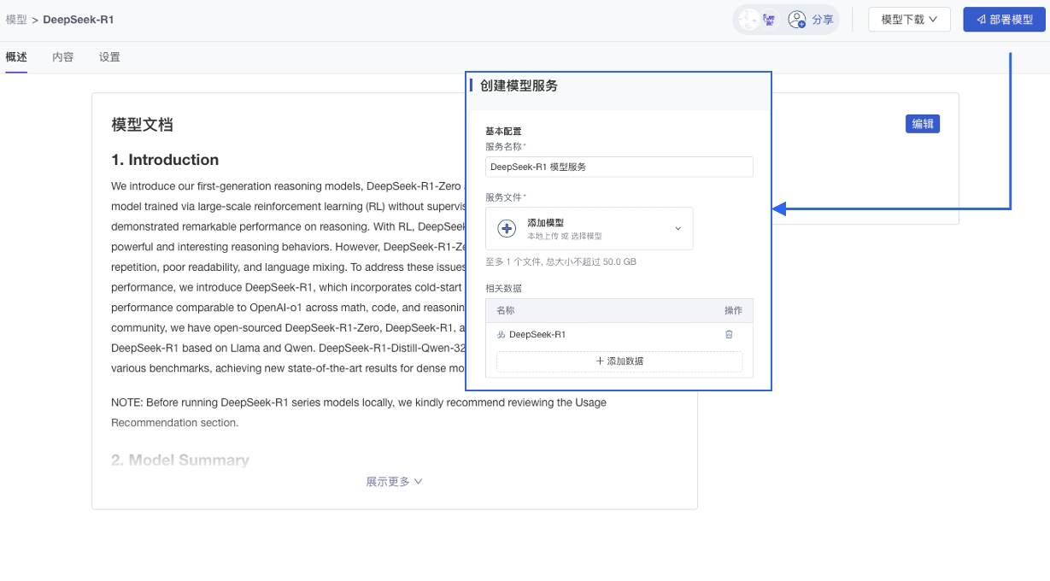Expand document with 展示更多
Screen dimensions: 1050x581
click(x=394, y=482)
